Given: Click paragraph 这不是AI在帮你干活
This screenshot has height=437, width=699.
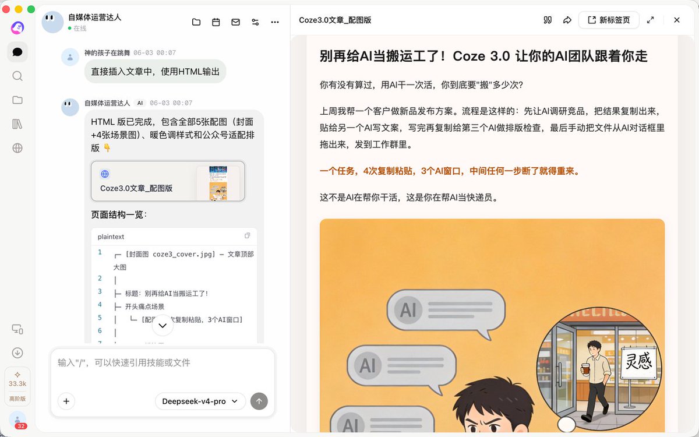Looking at the screenshot, I should click(409, 197).
